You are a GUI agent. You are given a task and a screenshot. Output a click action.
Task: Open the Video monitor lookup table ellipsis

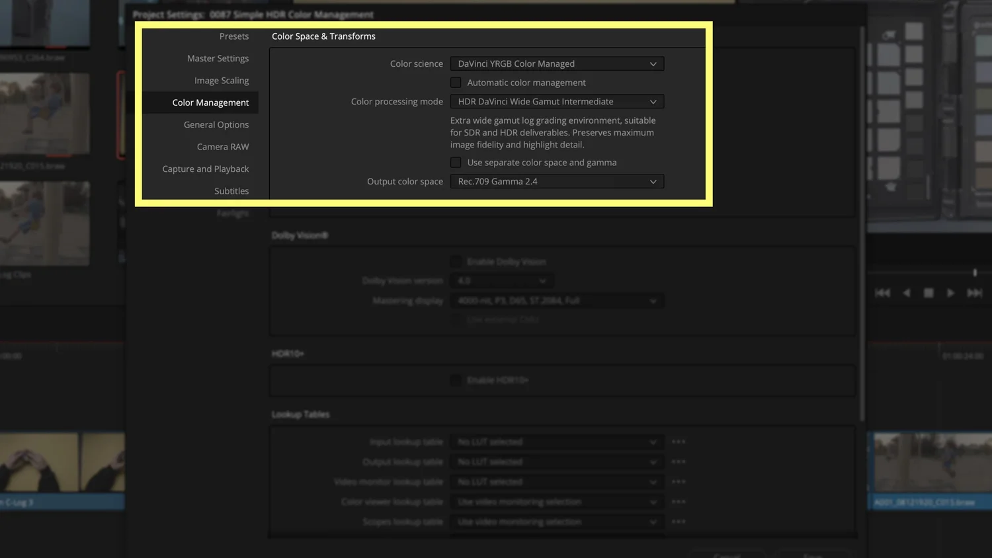678,481
